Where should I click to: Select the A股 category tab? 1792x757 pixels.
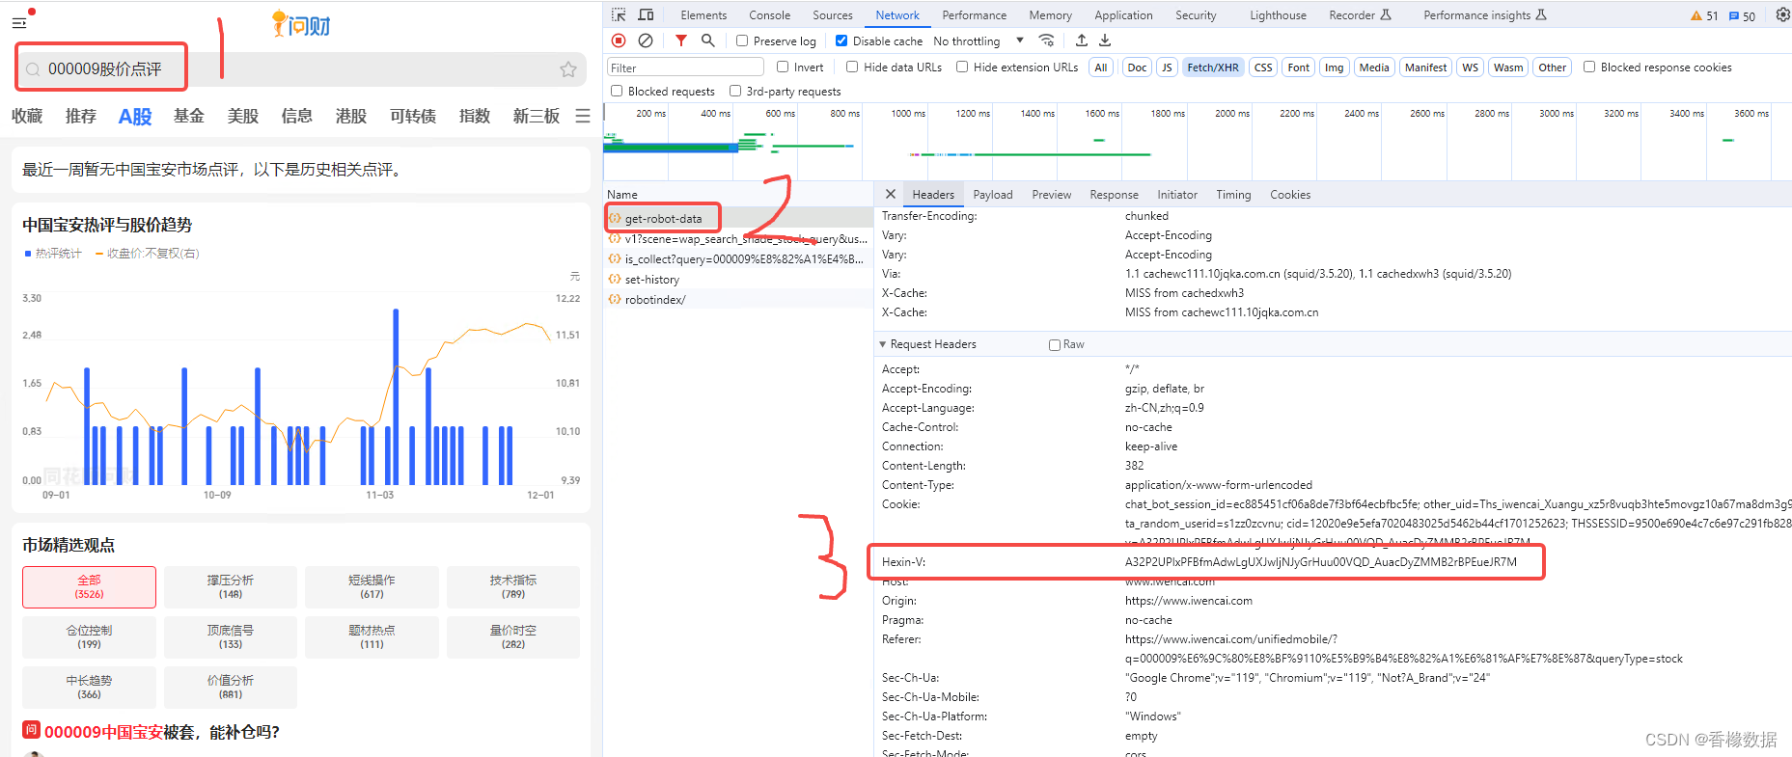click(135, 116)
